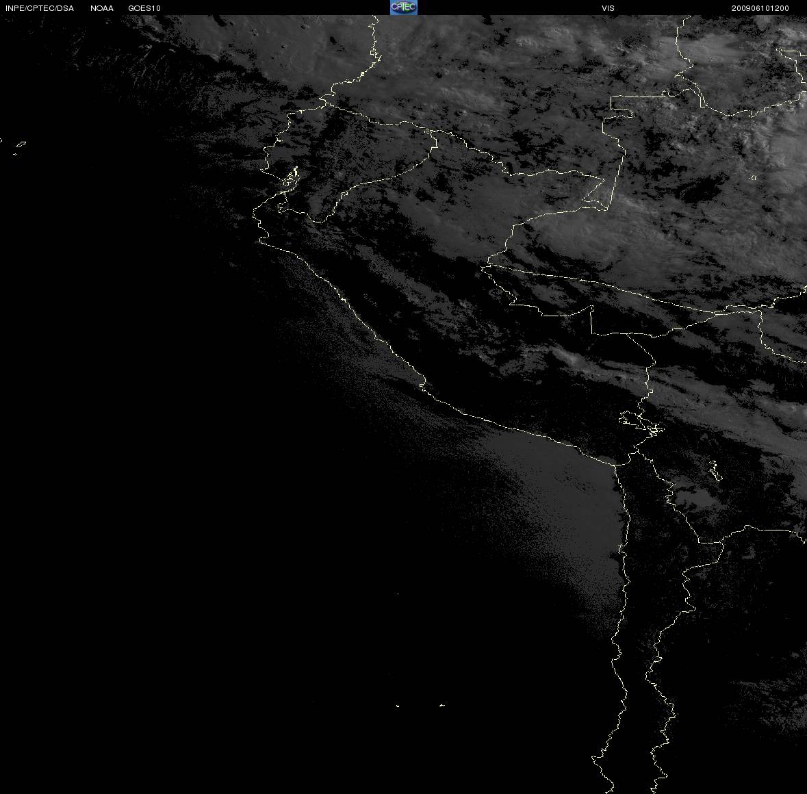Click the VIS channel label

[x=608, y=8]
